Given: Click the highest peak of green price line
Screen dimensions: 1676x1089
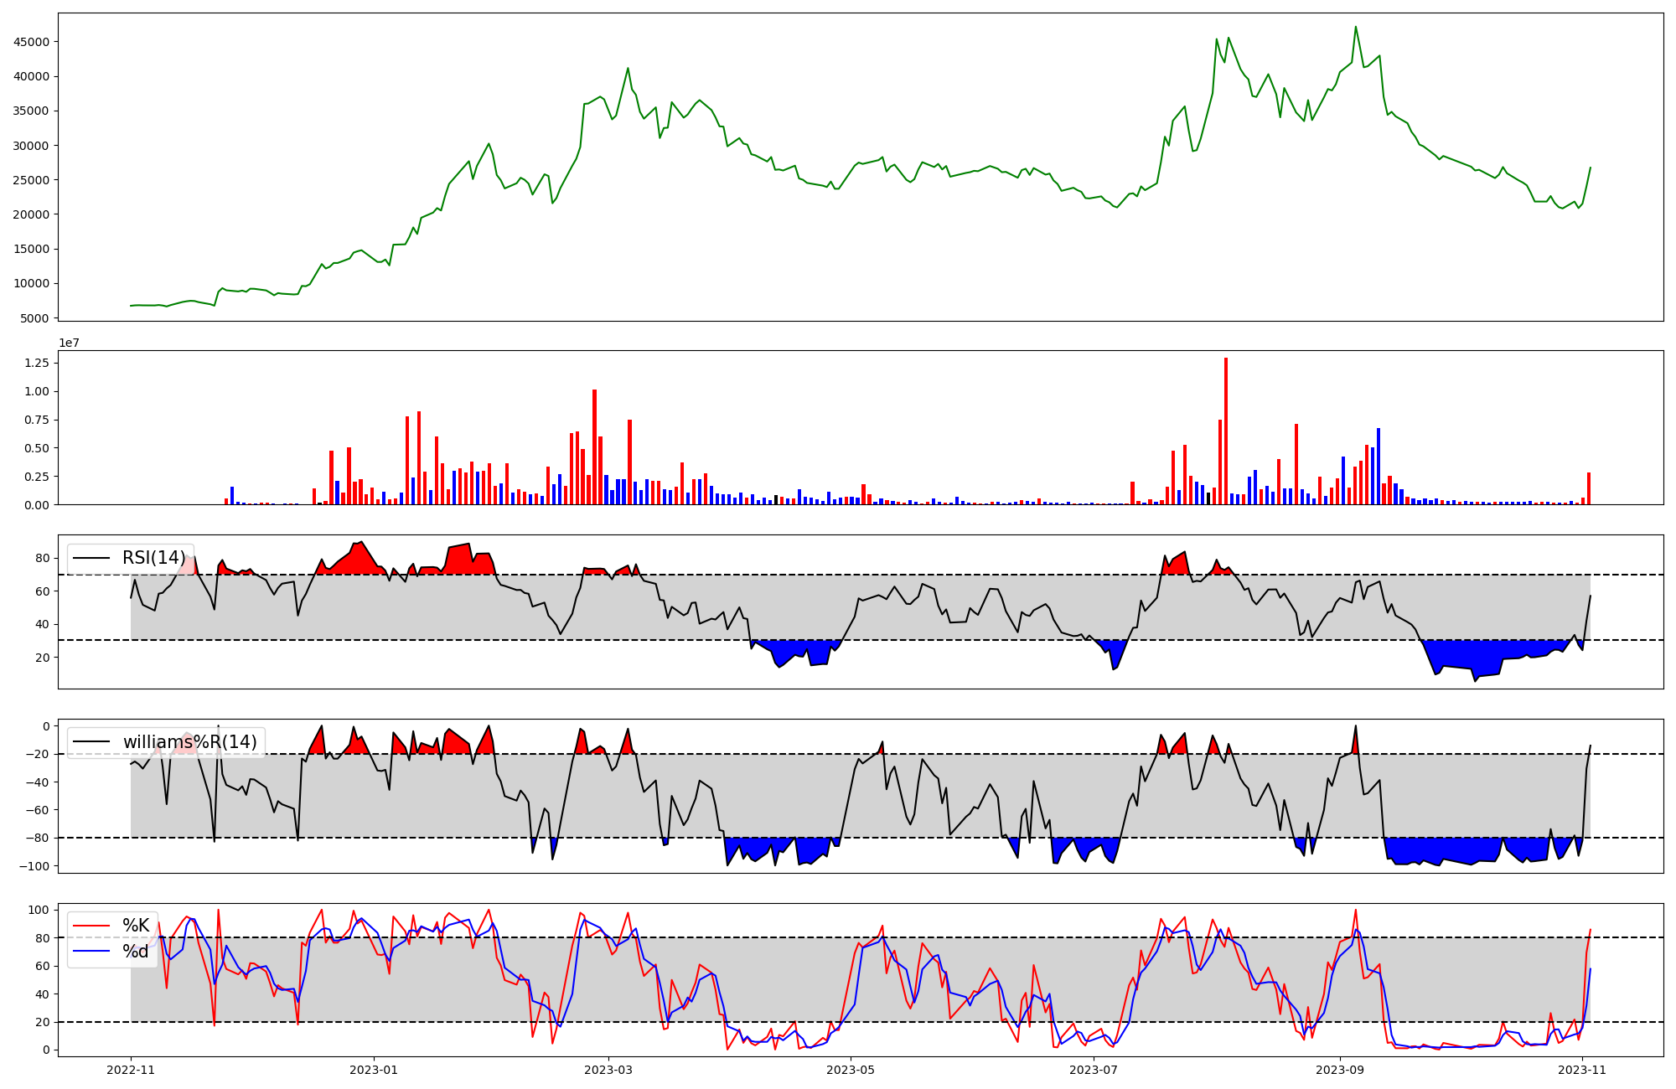Looking at the screenshot, I should click(1356, 28).
